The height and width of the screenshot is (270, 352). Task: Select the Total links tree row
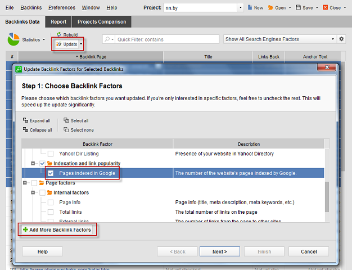point(173,212)
